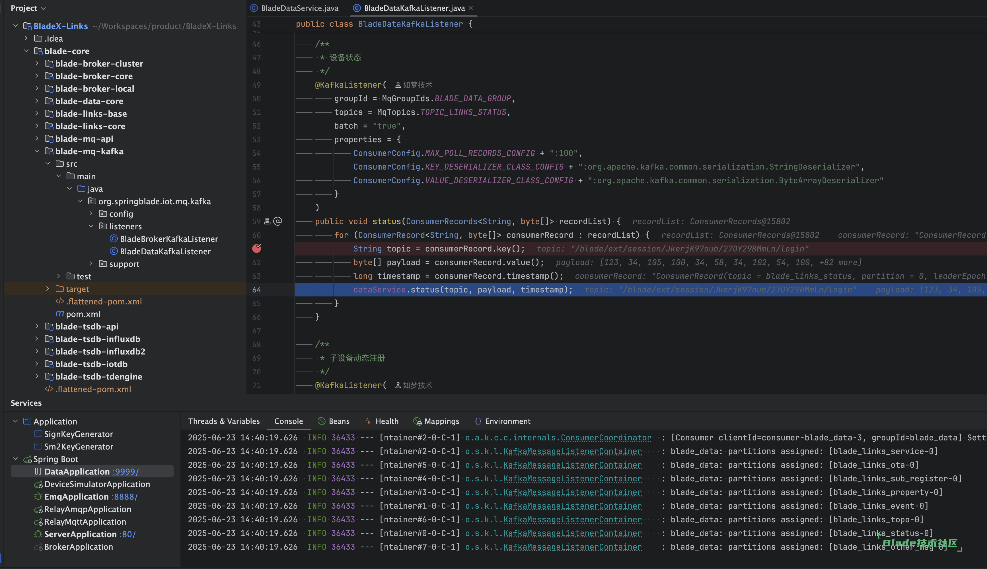Image resolution: width=987 pixels, height=569 pixels.
Task: Open the Mappings tab
Action: (x=442, y=421)
